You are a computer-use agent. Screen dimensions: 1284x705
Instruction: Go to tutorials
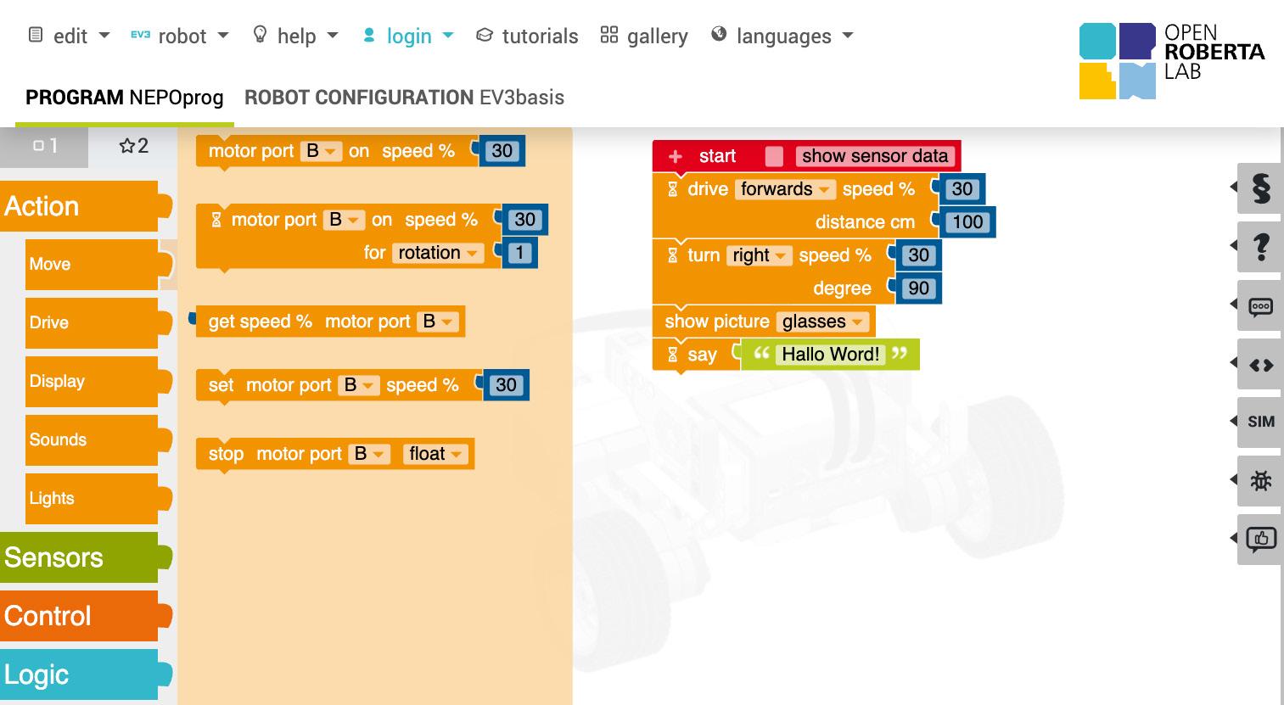(x=527, y=36)
